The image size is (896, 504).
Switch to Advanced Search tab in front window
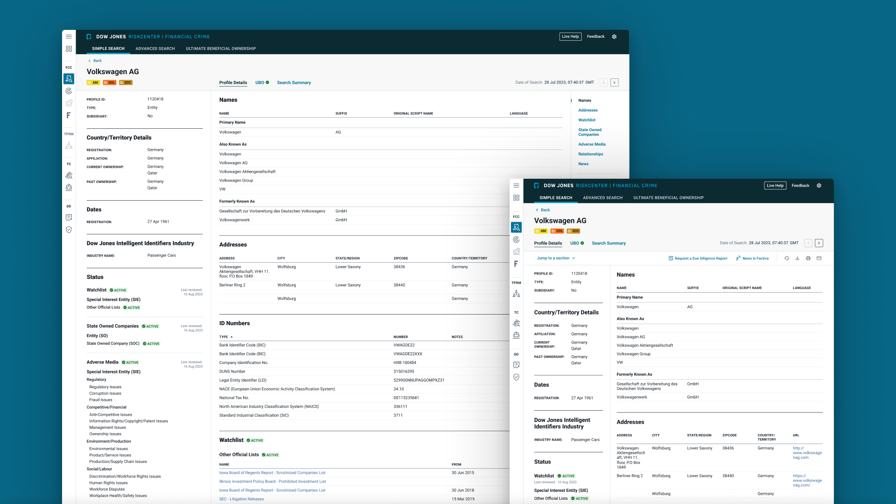point(603,198)
